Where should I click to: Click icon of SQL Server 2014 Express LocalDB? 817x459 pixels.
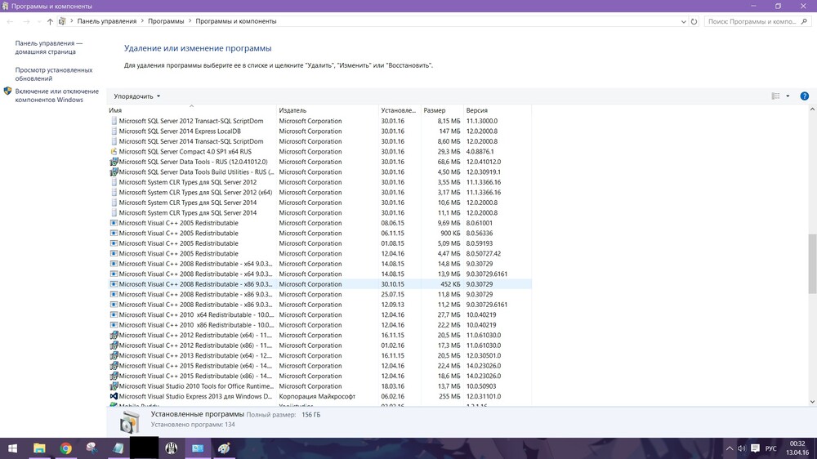tap(114, 131)
